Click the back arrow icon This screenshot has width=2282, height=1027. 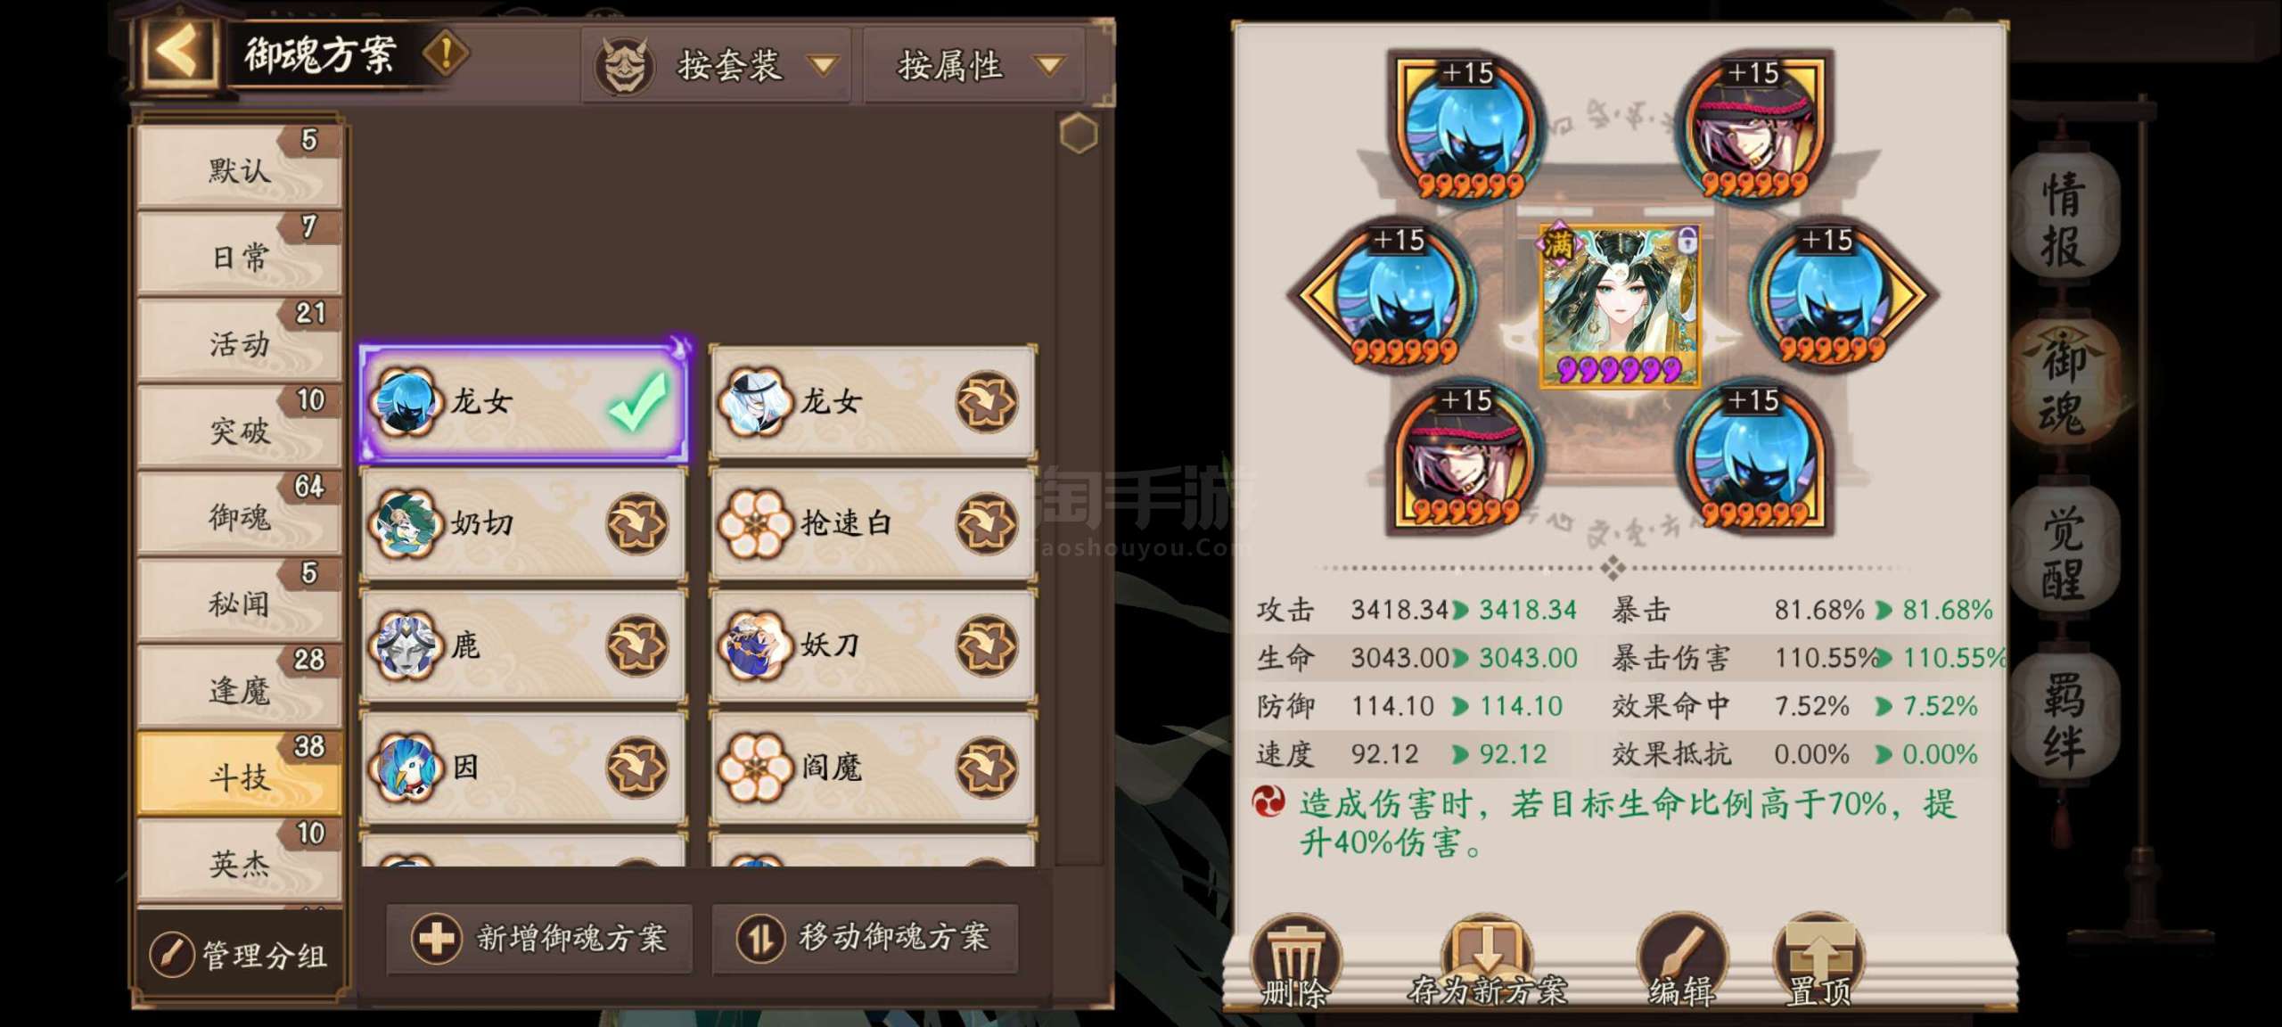[176, 53]
